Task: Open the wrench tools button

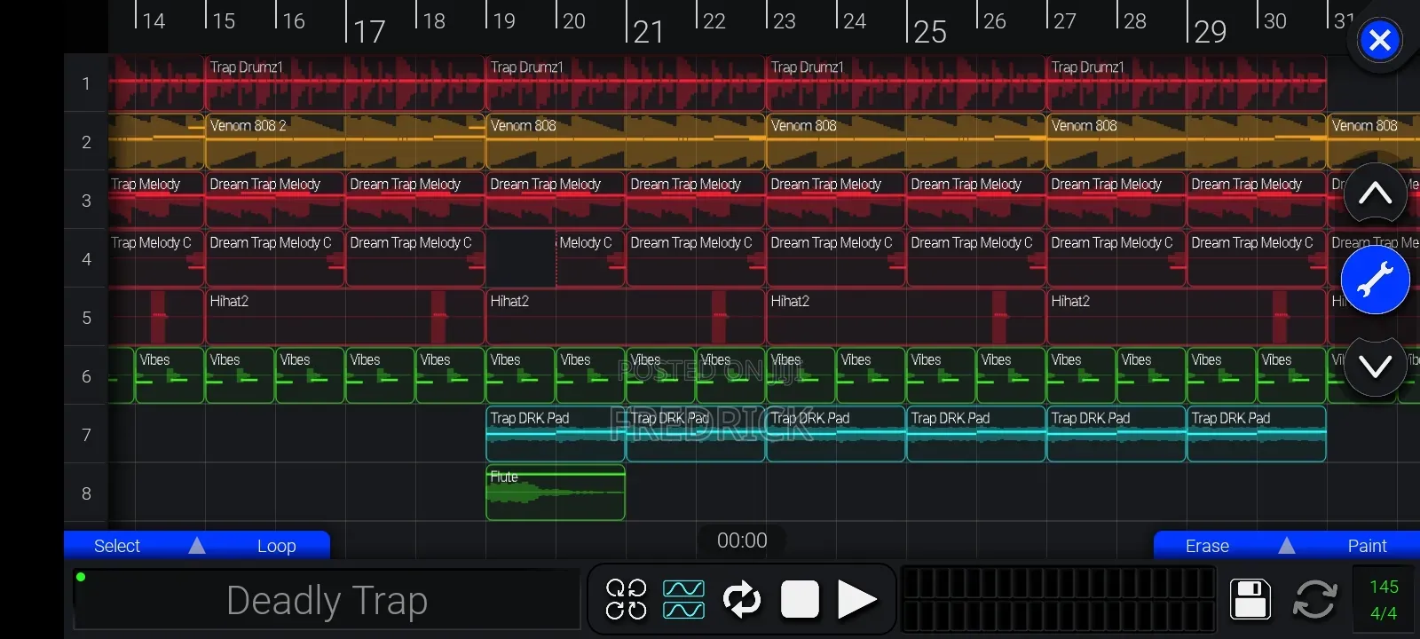Action: tap(1375, 280)
